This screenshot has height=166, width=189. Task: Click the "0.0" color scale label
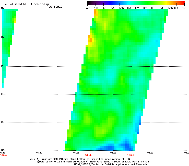tap(176, 8)
